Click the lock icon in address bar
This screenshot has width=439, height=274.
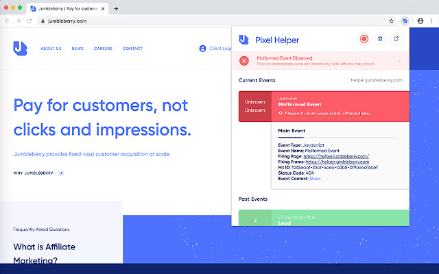pyautogui.click(x=43, y=21)
